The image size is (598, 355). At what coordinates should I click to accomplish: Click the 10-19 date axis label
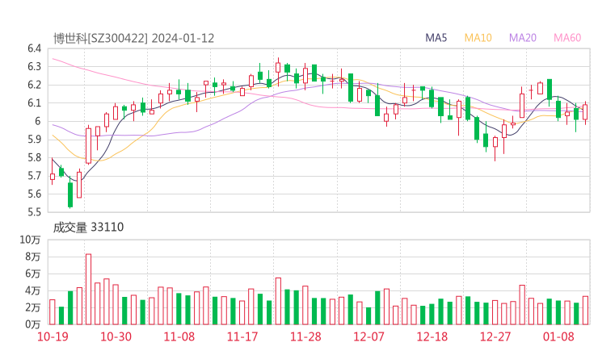(x=53, y=336)
